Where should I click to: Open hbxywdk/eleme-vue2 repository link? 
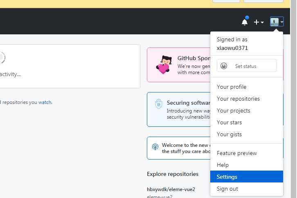pos(171,189)
